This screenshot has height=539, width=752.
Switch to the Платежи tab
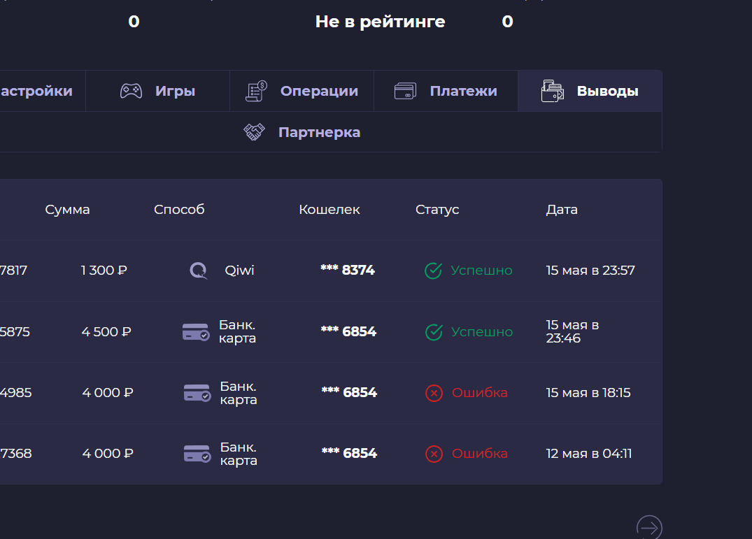point(446,91)
